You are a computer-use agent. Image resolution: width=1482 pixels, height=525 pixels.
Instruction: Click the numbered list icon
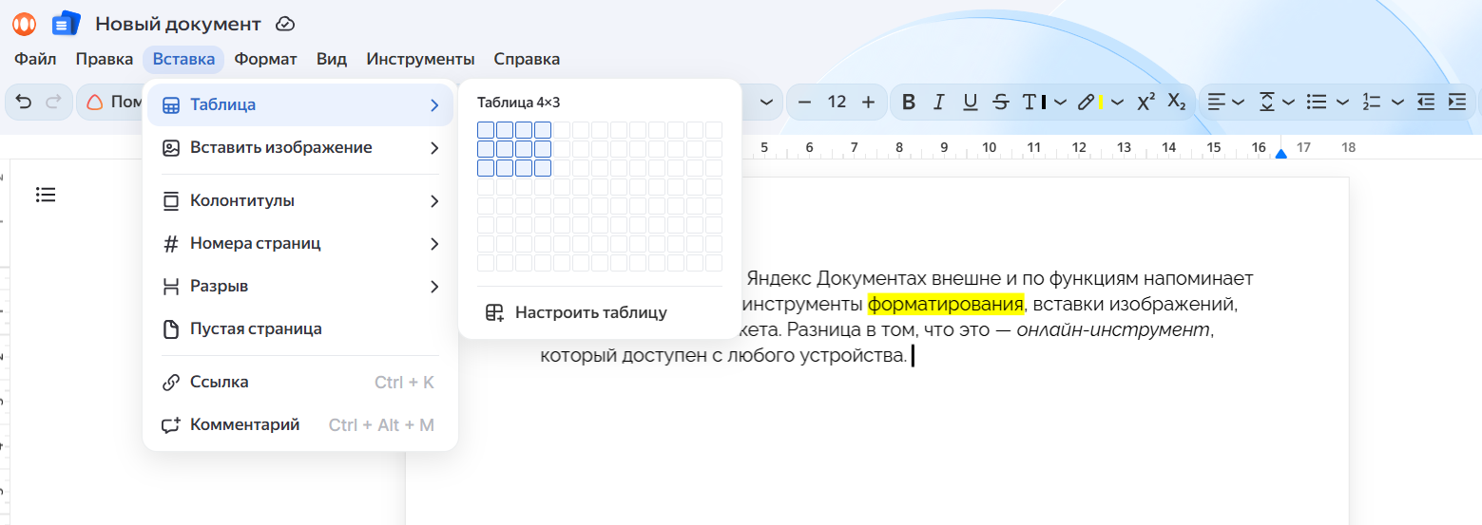tap(1371, 103)
